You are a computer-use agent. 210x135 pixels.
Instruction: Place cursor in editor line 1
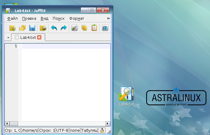coord(66,46)
